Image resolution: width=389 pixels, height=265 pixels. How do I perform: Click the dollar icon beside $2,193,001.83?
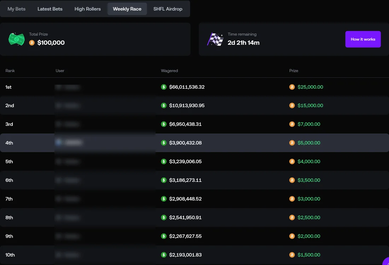(x=164, y=255)
